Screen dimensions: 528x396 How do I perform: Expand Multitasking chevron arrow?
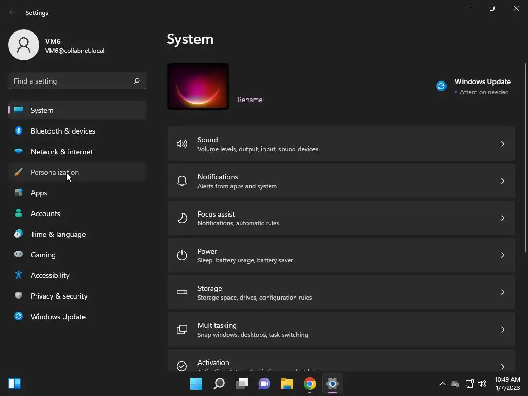pos(502,329)
